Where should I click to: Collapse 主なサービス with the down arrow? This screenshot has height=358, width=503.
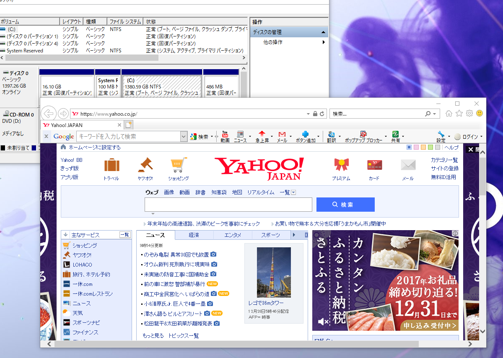[x=66, y=235]
